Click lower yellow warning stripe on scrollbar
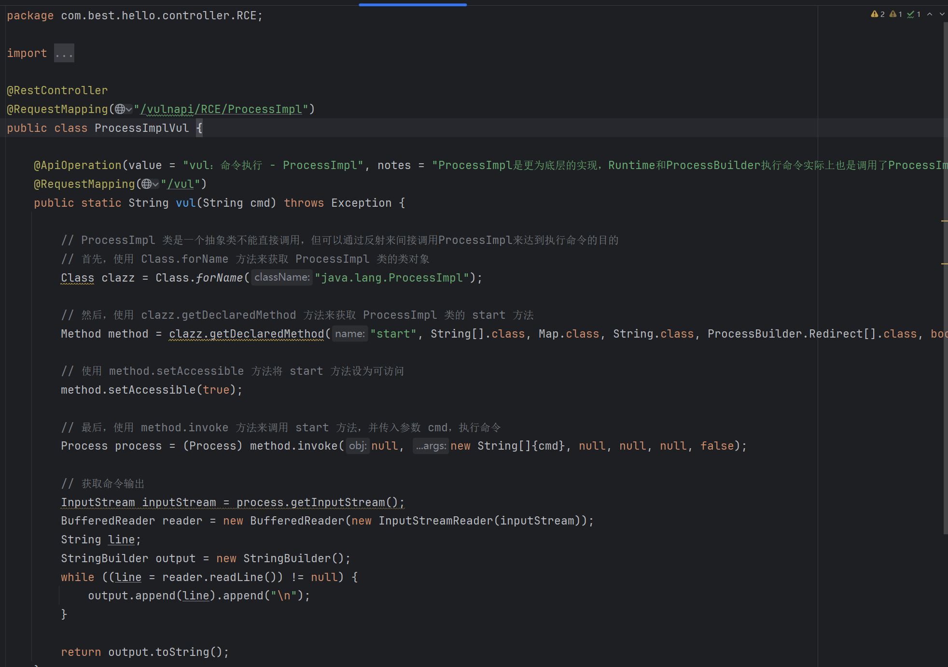The image size is (948, 667). coord(944,264)
